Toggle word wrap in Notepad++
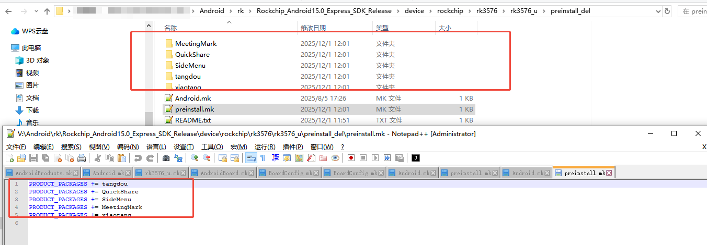This screenshot has width=707, height=245. coord(251,158)
